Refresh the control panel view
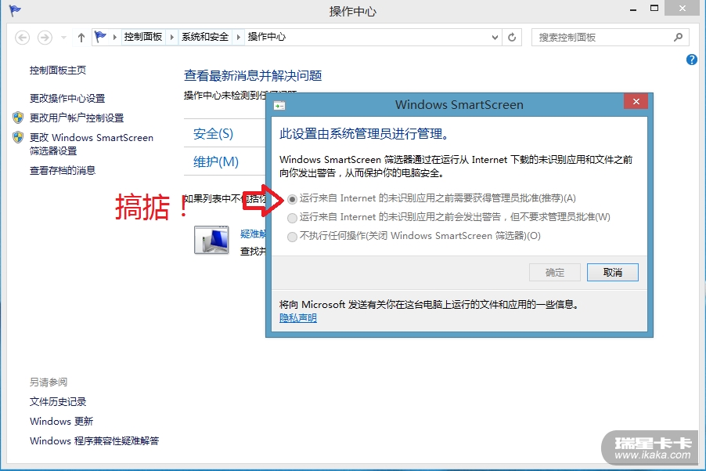This screenshot has height=471, width=706. coord(512,38)
